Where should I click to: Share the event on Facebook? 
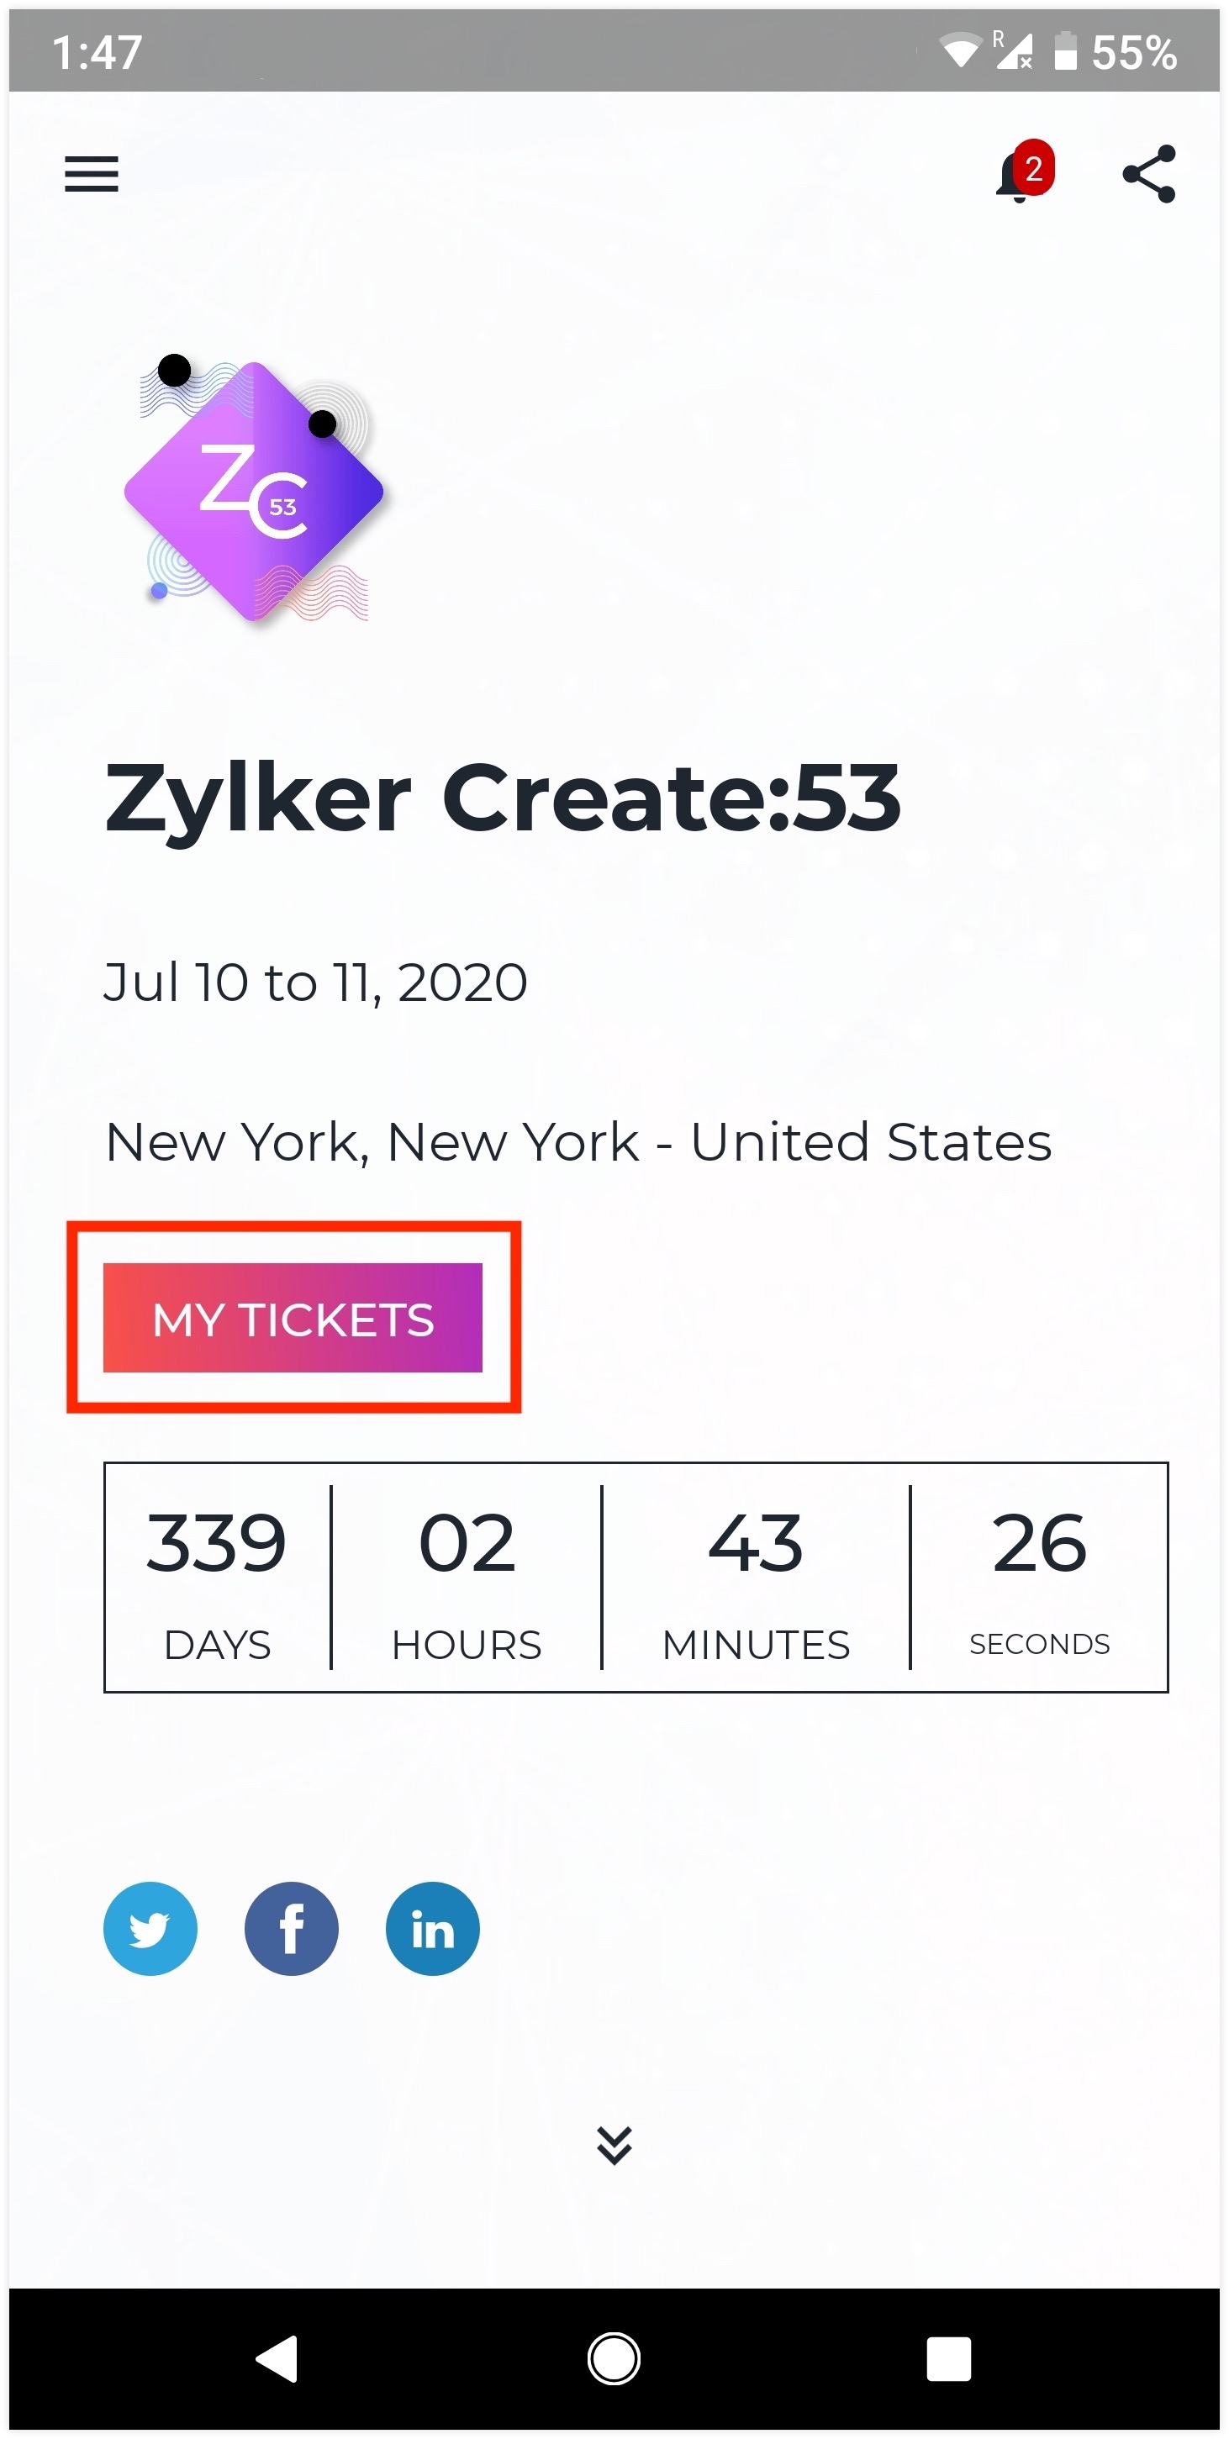(x=291, y=1928)
